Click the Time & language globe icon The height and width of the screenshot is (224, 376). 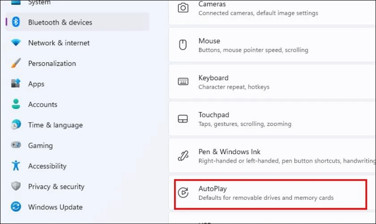(16, 125)
